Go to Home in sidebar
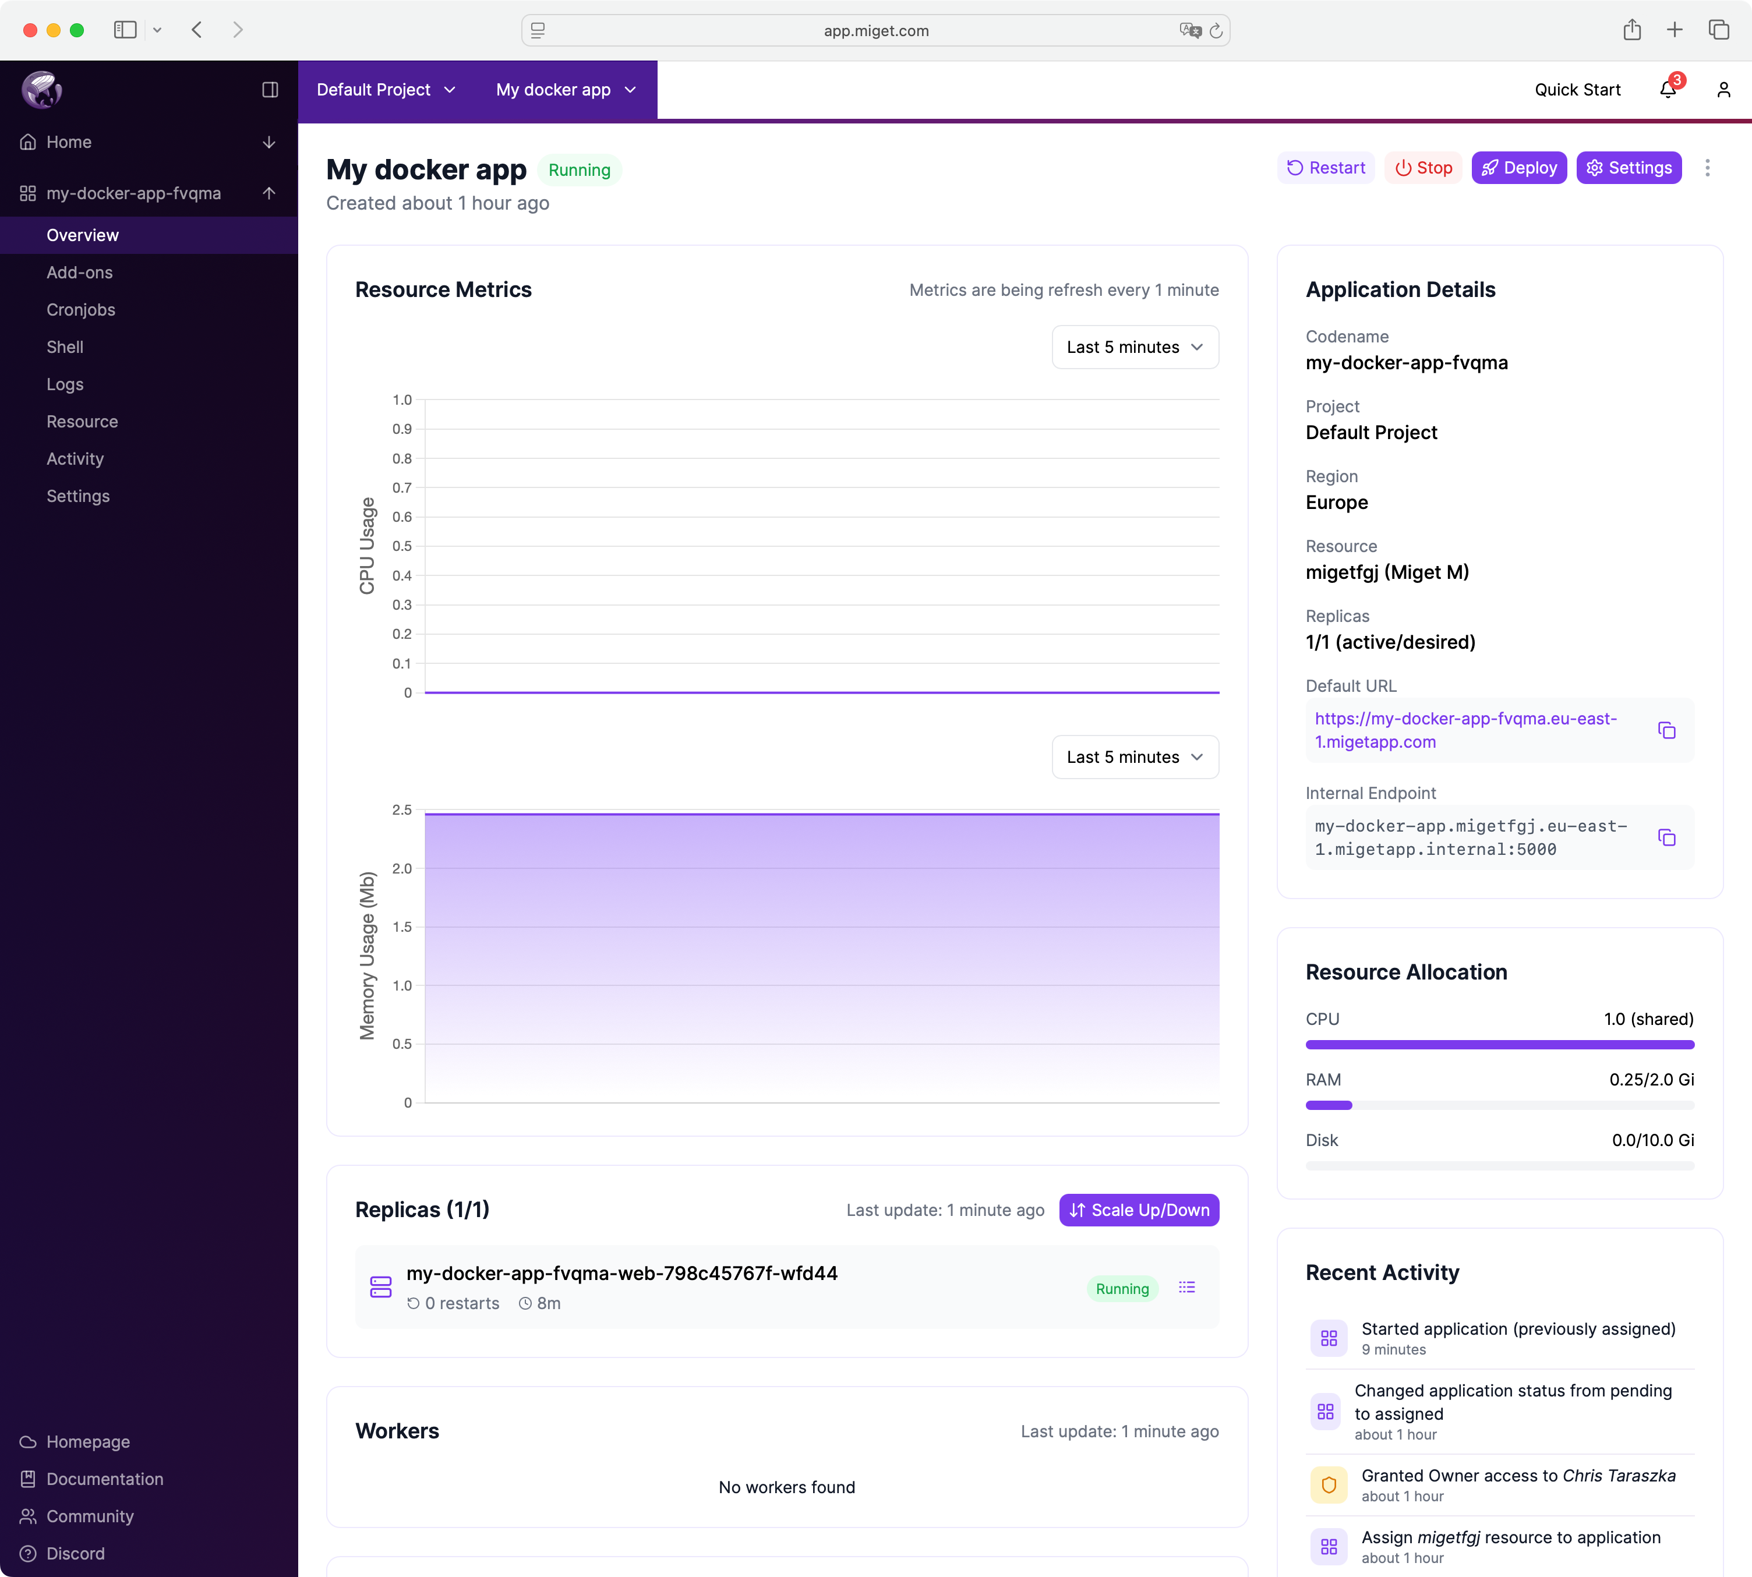1752x1577 pixels. (x=69, y=142)
